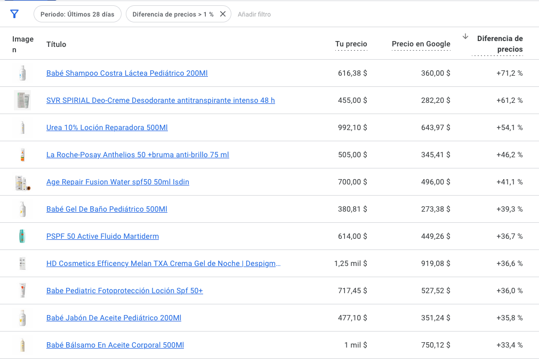Click La Roche-Posay Anthelios product thumbnail
This screenshot has width=539, height=363.
pyautogui.click(x=22, y=155)
